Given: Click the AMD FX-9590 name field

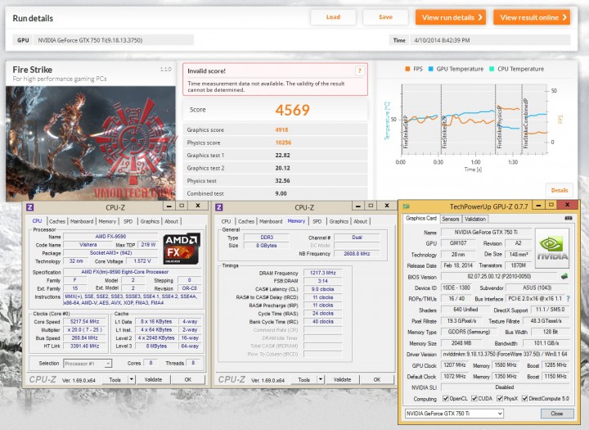Looking at the screenshot, I should pos(110,237).
